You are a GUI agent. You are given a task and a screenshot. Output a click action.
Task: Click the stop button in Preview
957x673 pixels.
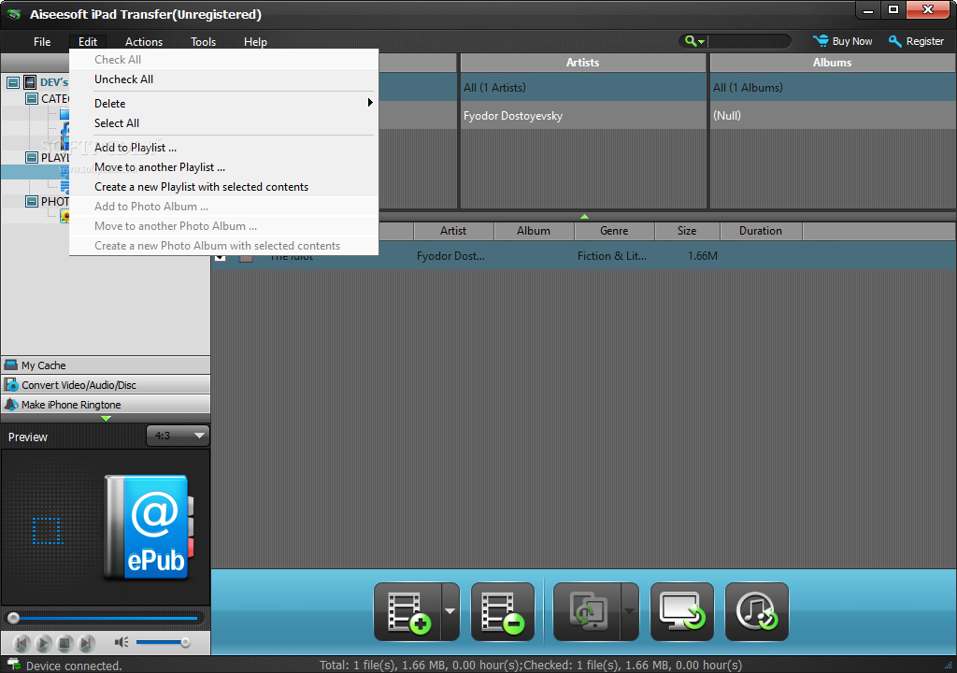click(65, 643)
